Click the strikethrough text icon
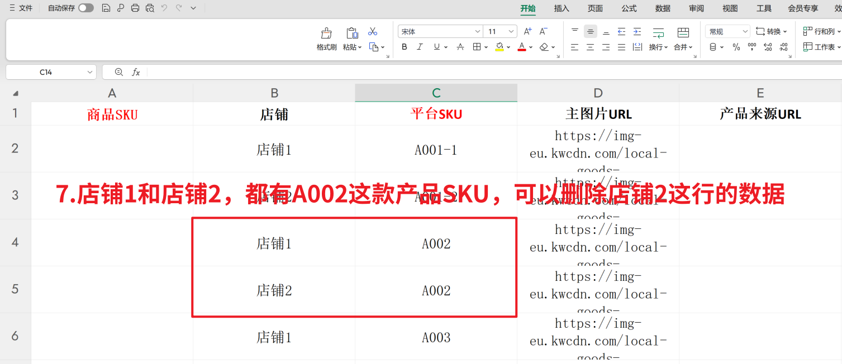 [460, 47]
